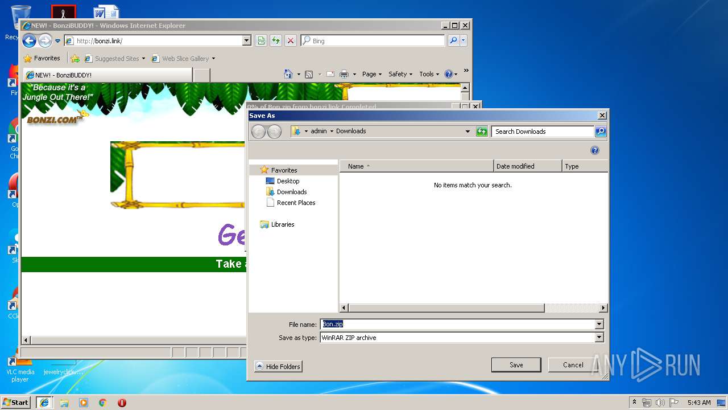The height and width of the screenshot is (410, 728).
Task: Click the IE Stop loading icon
Action: point(291,40)
